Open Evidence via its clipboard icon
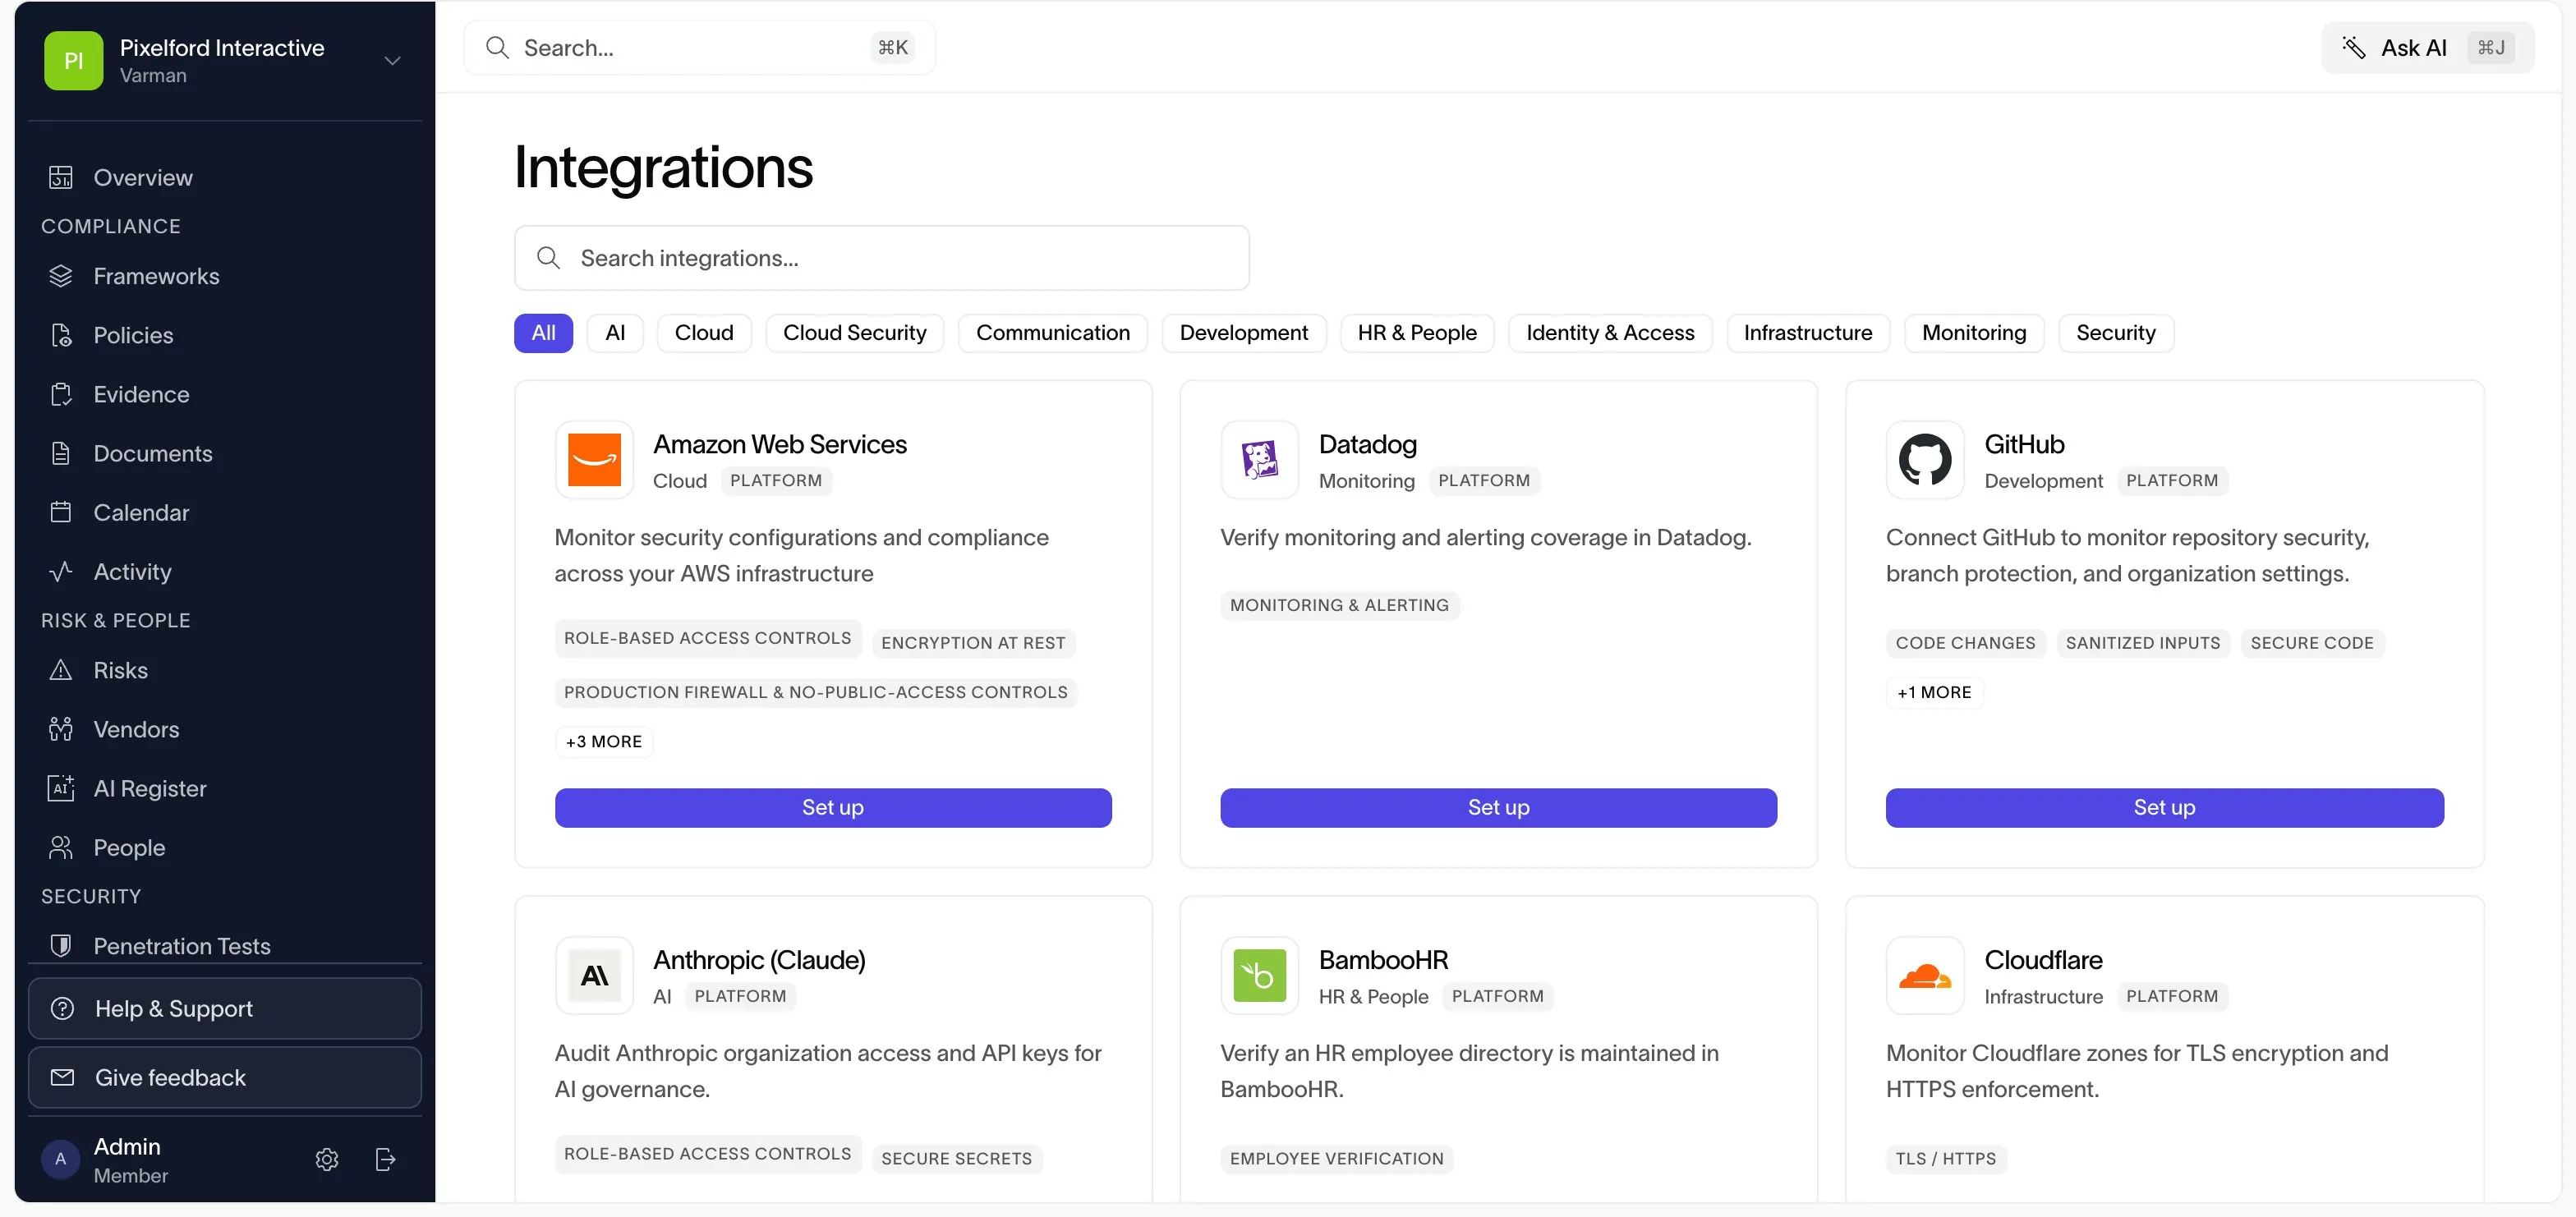Screen dimensions: 2576x1217 point(61,394)
